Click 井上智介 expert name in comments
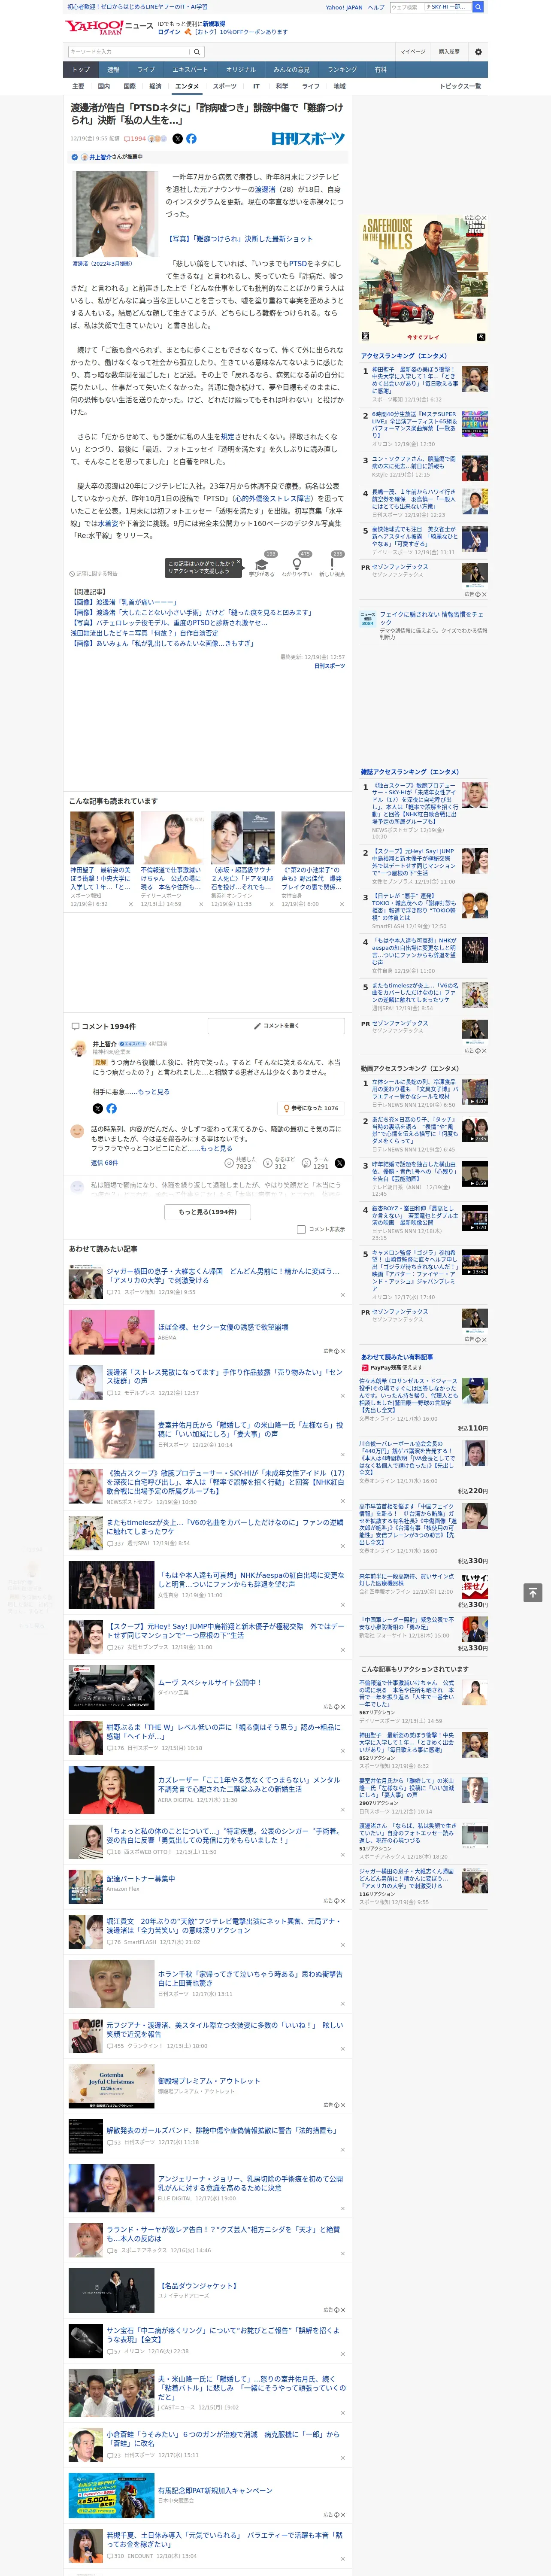This screenshot has height=2576, width=551. (105, 1044)
